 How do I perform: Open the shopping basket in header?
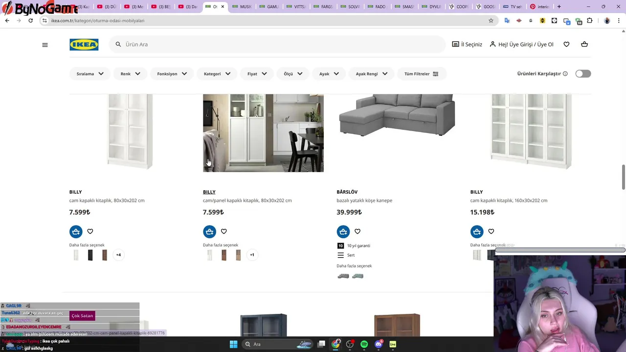[584, 44]
